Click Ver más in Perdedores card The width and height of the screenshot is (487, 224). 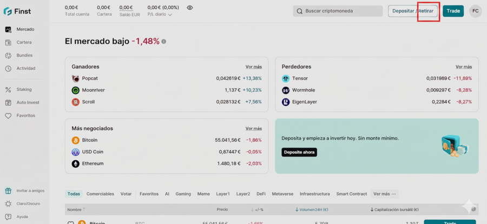pos(464,67)
